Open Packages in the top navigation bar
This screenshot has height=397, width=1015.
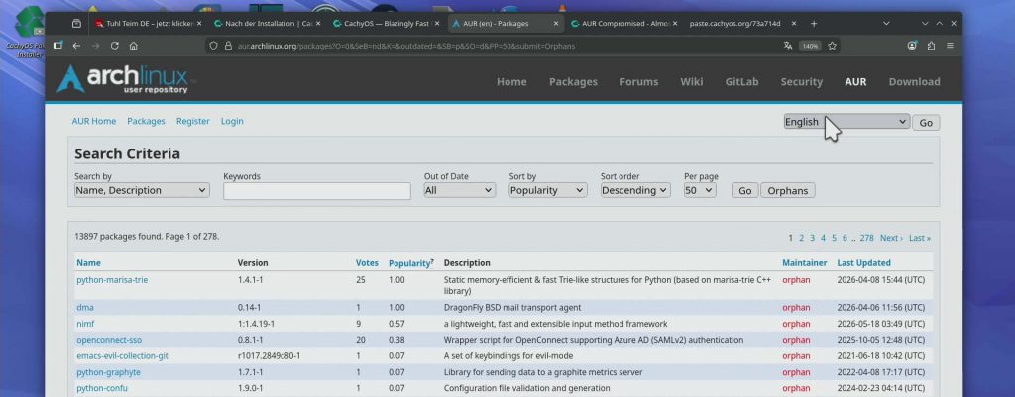(573, 81)
